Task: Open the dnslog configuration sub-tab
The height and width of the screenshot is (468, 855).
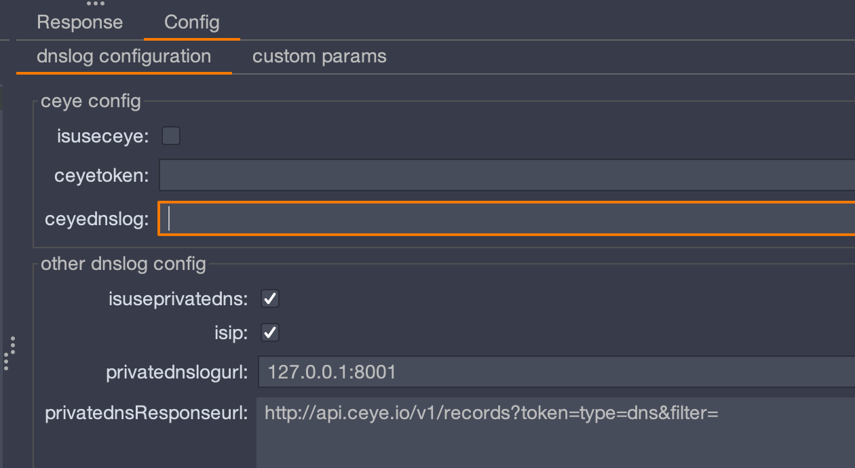Action: tap(123, 56)
